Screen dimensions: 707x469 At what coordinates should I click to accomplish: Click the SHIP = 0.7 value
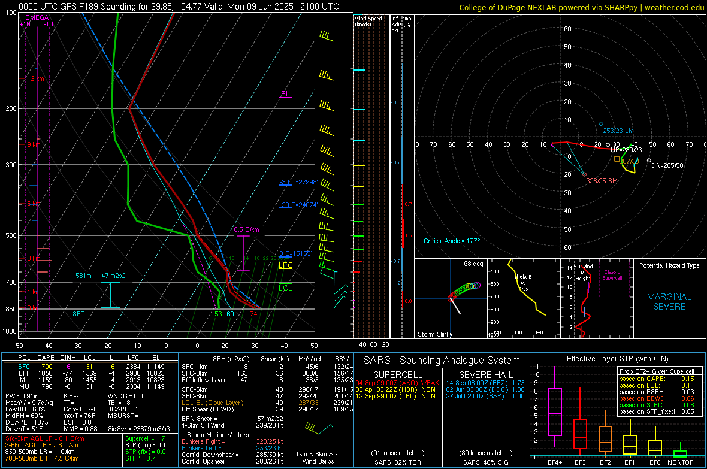(x=140, y=458)
